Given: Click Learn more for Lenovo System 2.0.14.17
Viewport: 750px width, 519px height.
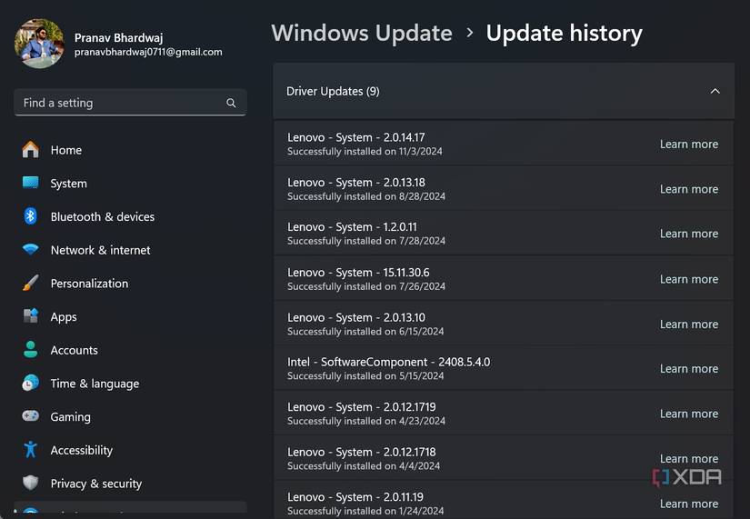Looking at the screenshot, I should [688, 145].
